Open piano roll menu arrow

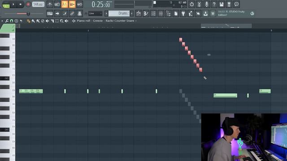click(2, 21)
